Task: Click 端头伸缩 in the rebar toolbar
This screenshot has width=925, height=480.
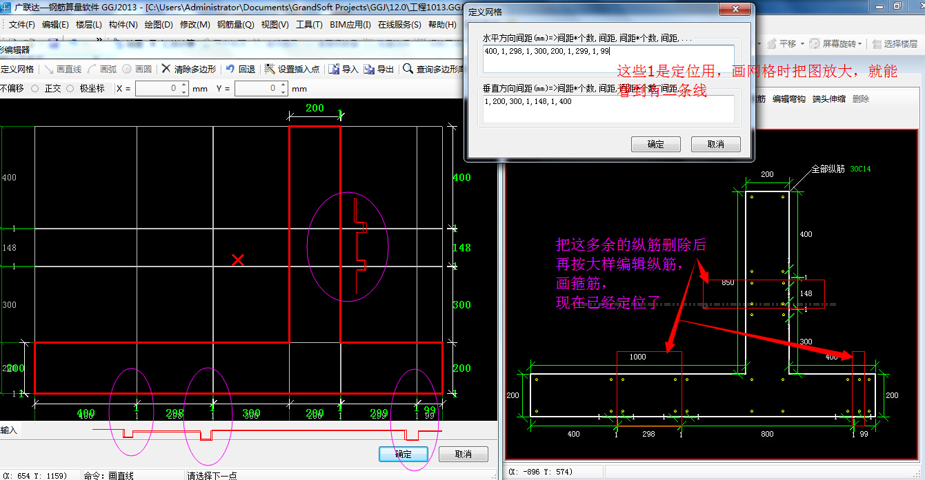Action: 829,99
